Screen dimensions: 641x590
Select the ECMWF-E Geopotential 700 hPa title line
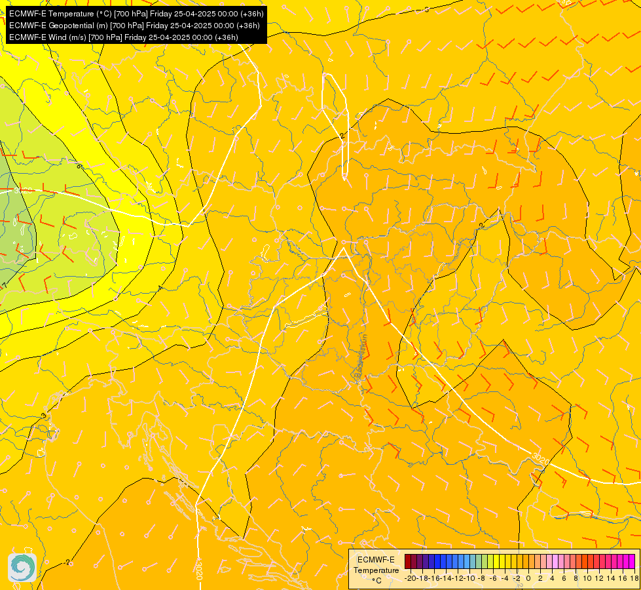point(134,26)
